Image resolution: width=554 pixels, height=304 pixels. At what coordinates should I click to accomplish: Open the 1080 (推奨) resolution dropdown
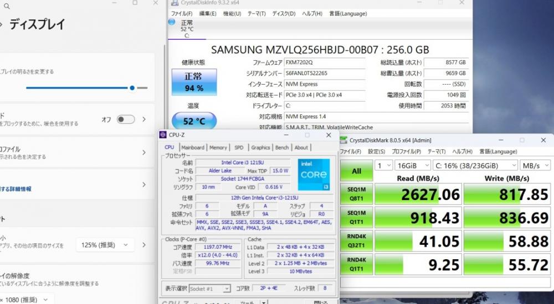point(27,300)
